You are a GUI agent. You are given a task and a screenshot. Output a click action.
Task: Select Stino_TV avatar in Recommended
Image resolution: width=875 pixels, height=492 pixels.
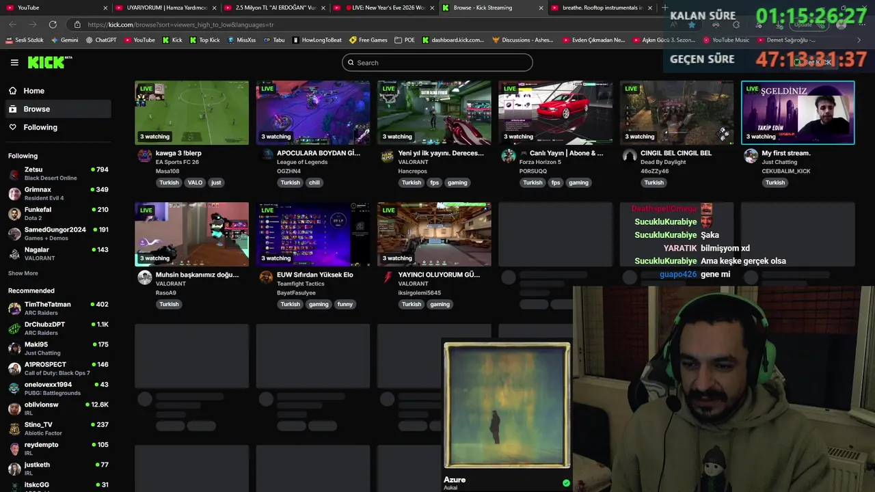click(x=14, y=428)
